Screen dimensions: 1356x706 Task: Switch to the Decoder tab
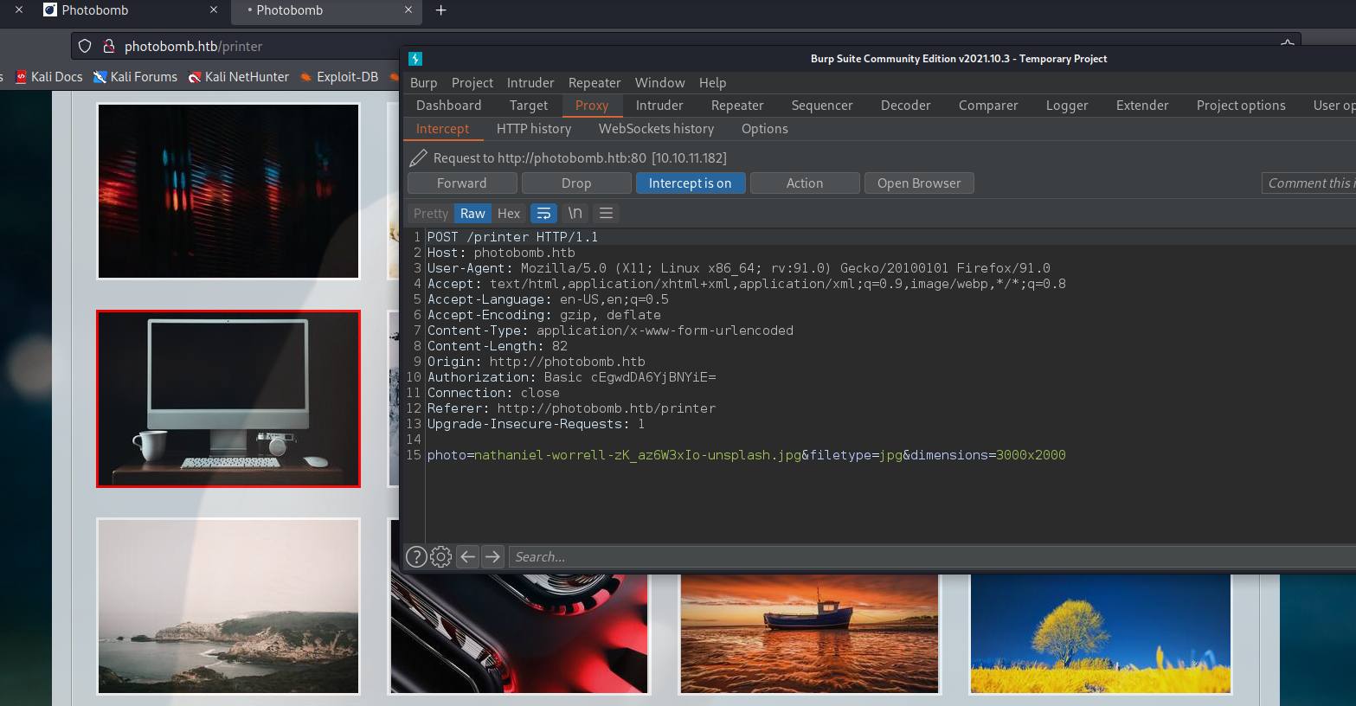tap(906, 106)
